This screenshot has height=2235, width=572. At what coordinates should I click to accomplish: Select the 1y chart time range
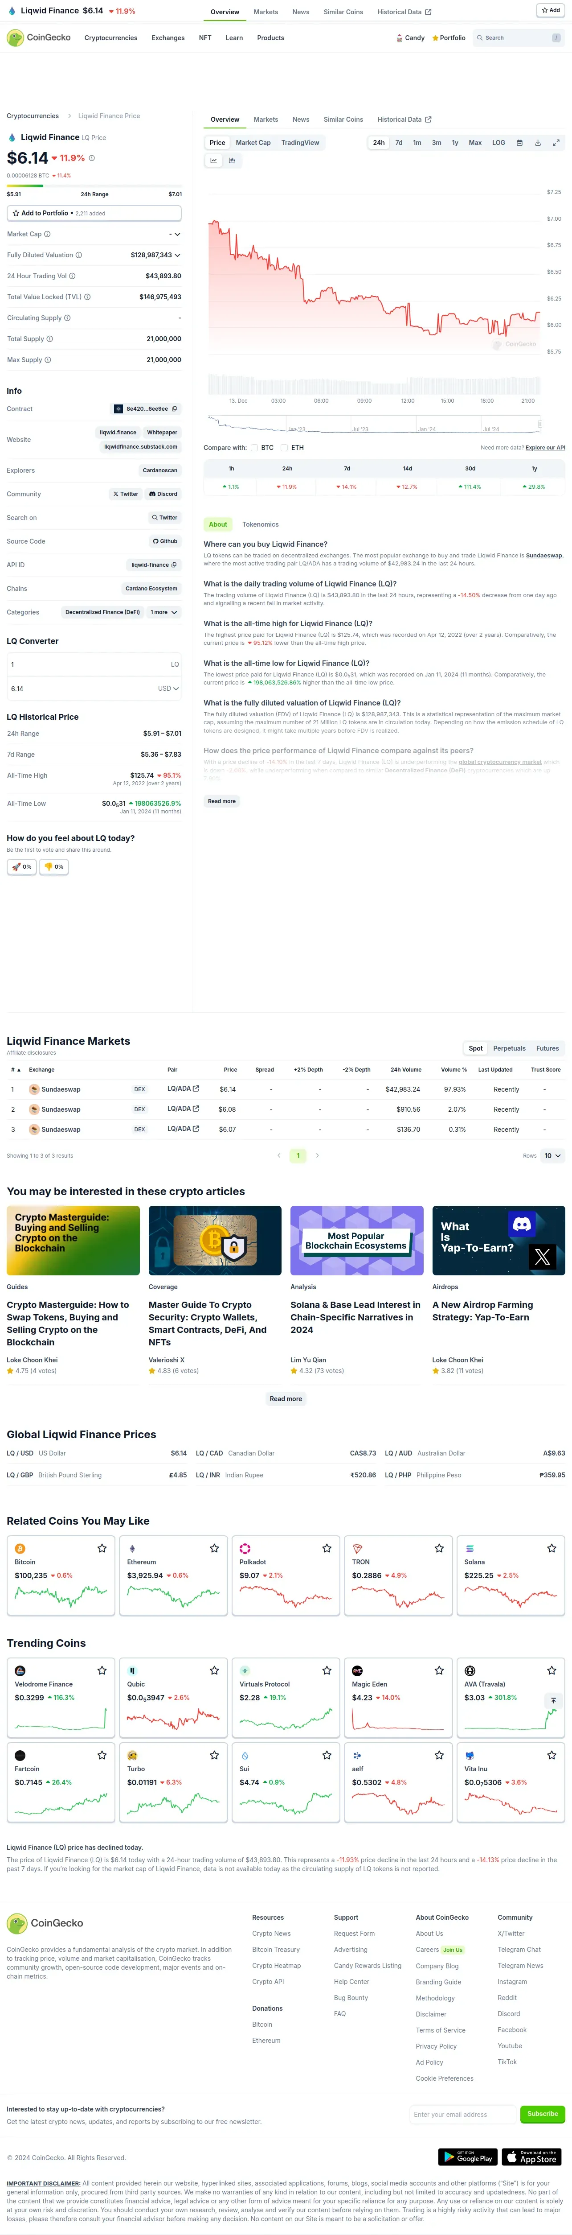[455, 142]
